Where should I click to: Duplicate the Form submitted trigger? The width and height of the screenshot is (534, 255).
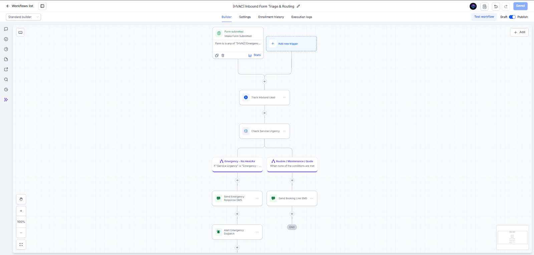217,55
